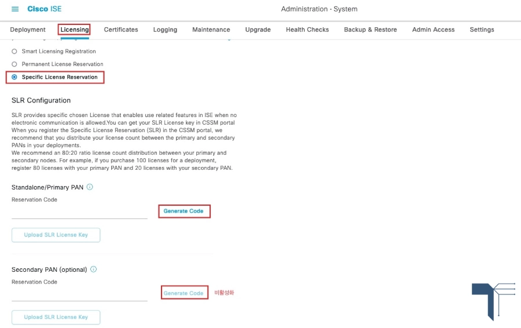The width and height of the screenshot is (521, 328).
Task: Open the Settings tab
Action: point(482,30)
